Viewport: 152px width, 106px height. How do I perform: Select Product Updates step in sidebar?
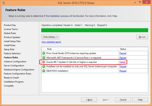12,37
